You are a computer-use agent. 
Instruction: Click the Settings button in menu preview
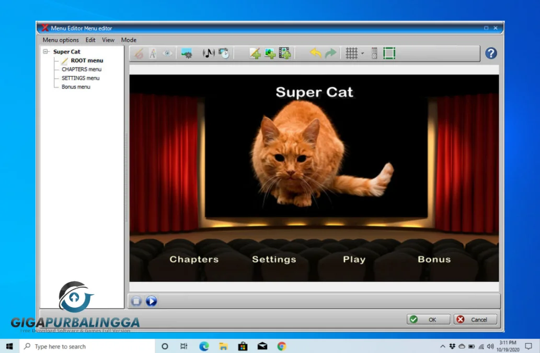coord(274,259)
